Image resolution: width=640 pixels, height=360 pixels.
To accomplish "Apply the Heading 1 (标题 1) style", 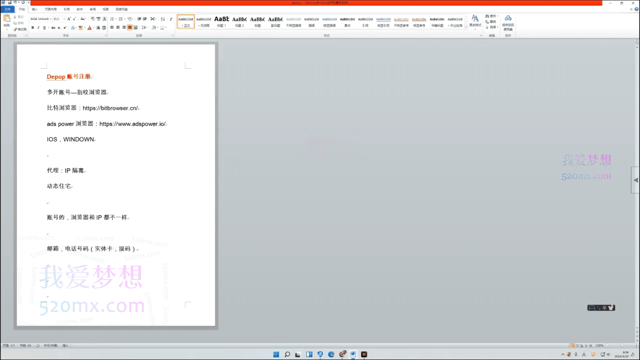I will [221, 21].
